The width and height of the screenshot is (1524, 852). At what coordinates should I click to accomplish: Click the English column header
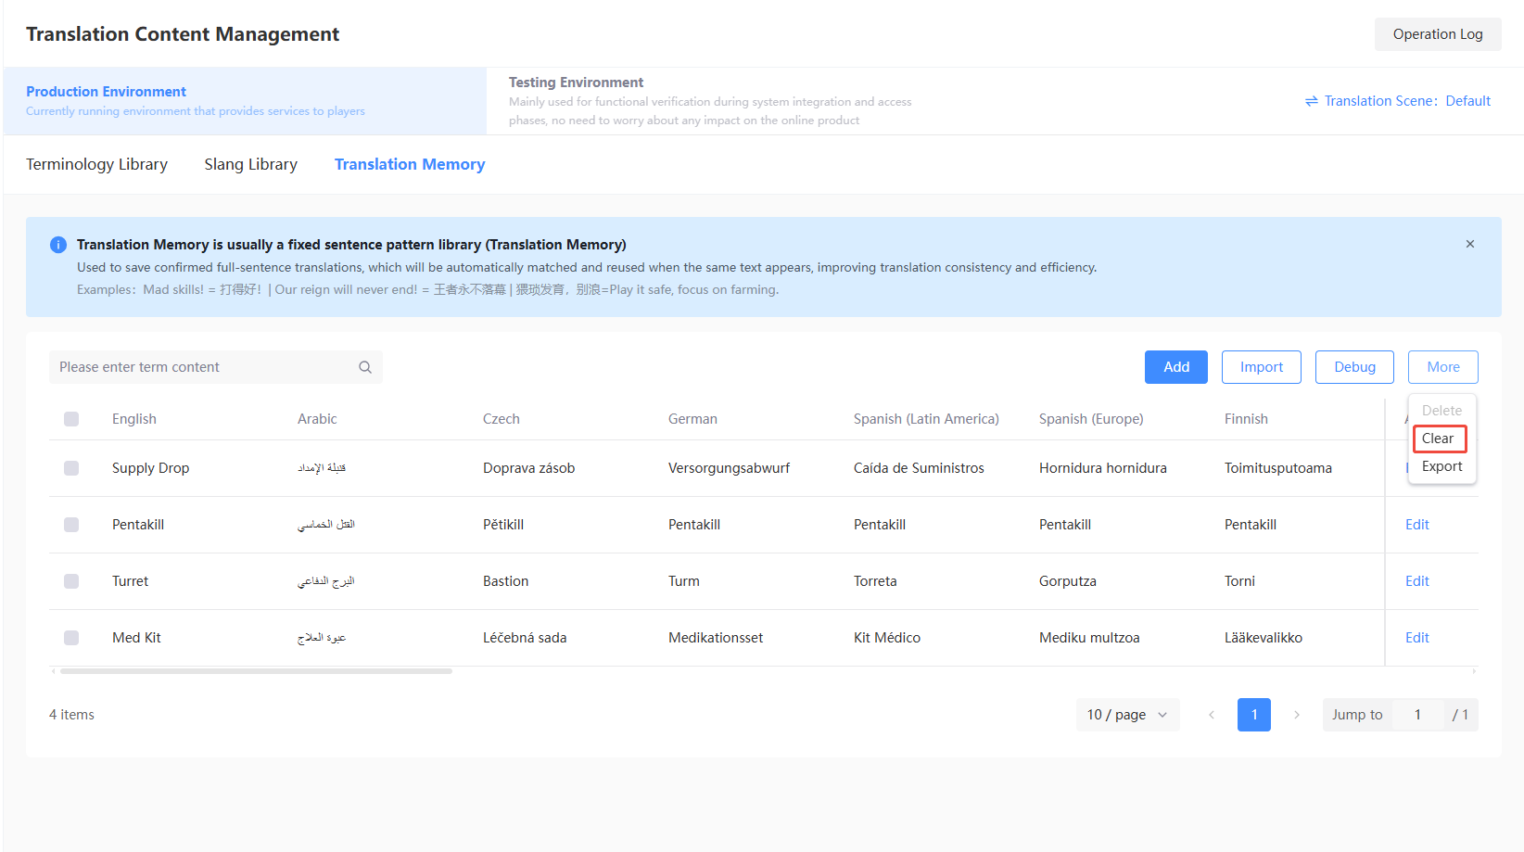134,419
